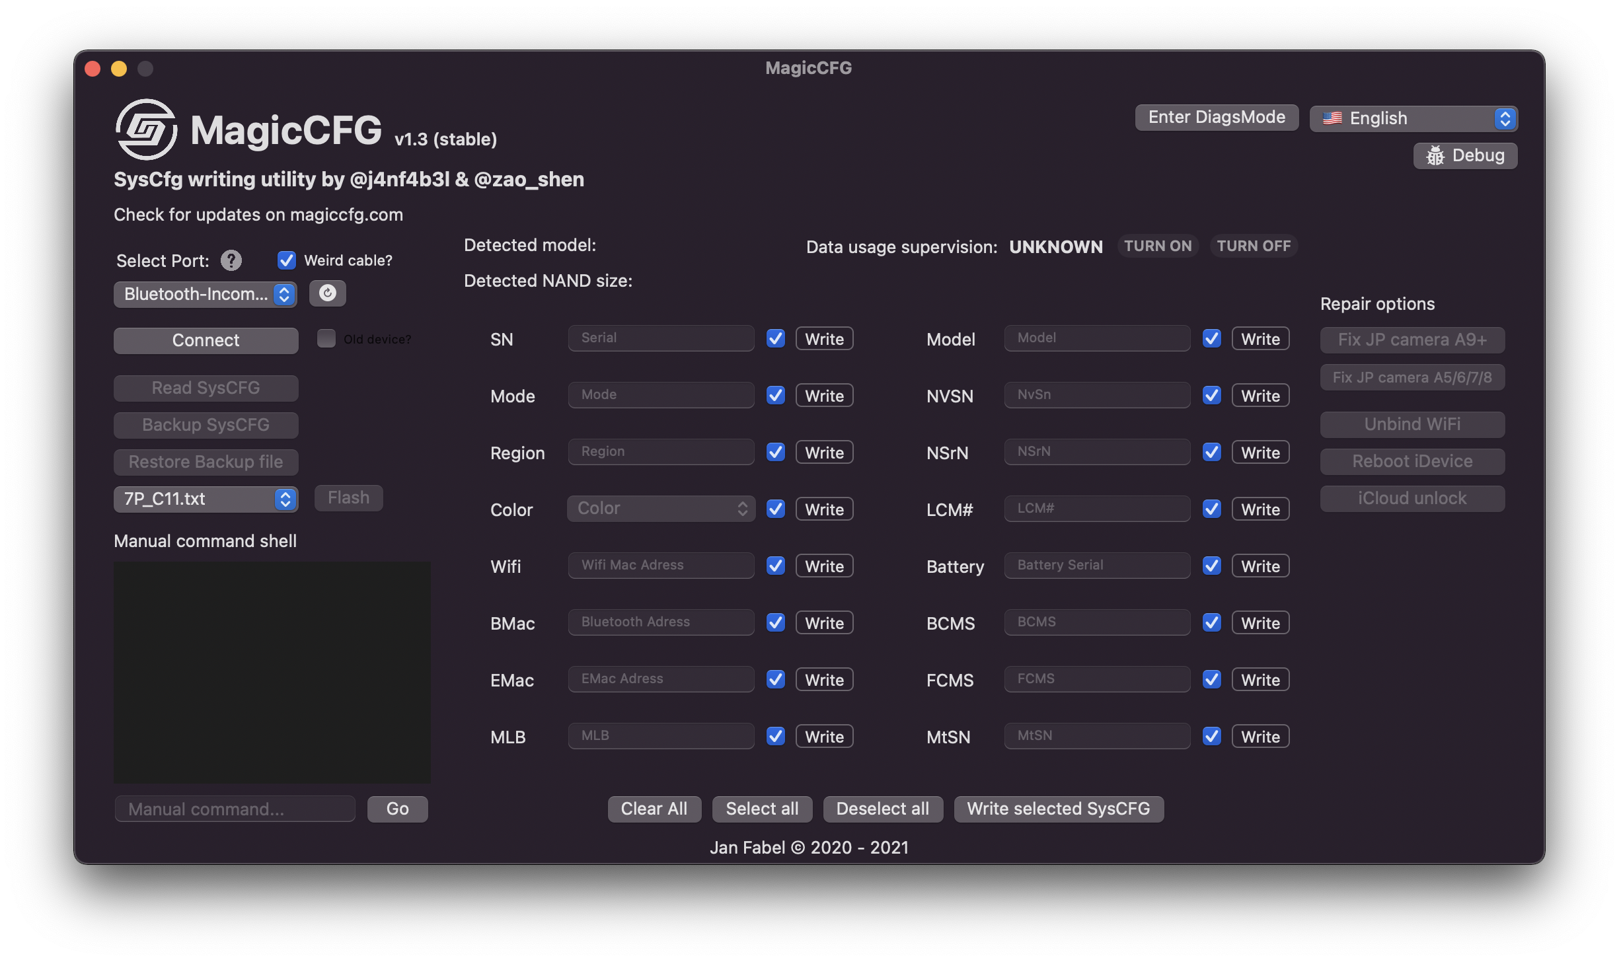Click the Select Port help question-mark icon
This screenshot has height=962, width=1619.
pyautogui.click(x=231, y=260)
